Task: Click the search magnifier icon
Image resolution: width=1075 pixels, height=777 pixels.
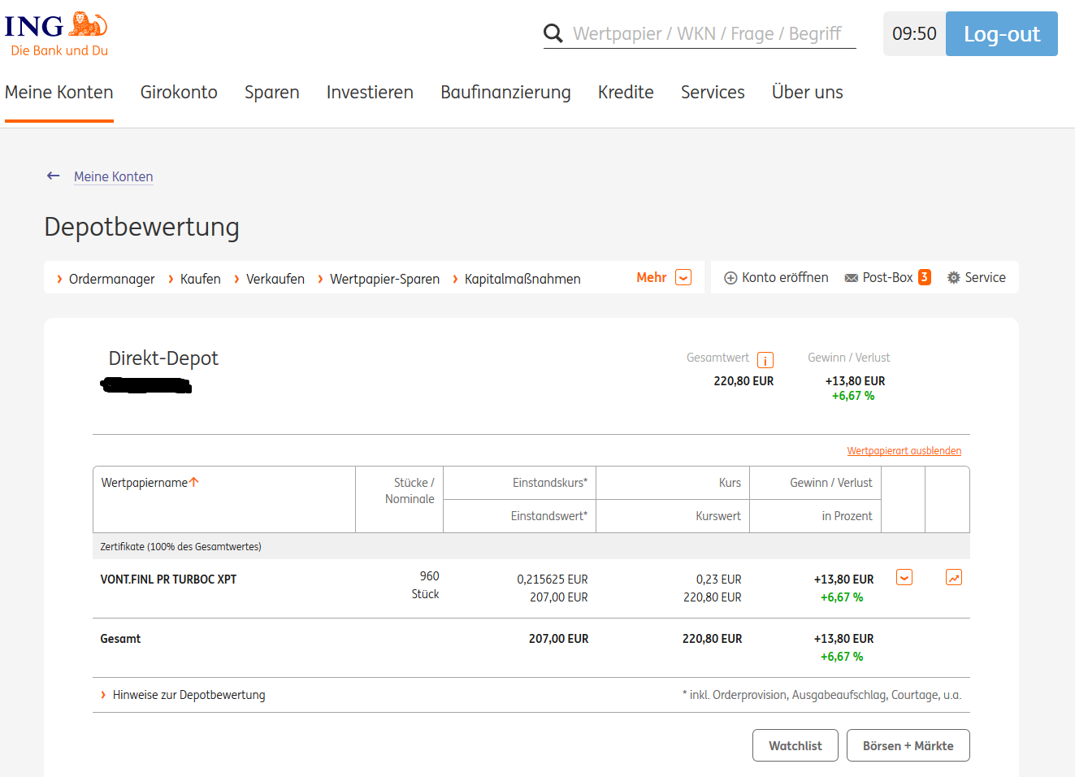Action: pyautogui.click(x=553, y=33)
